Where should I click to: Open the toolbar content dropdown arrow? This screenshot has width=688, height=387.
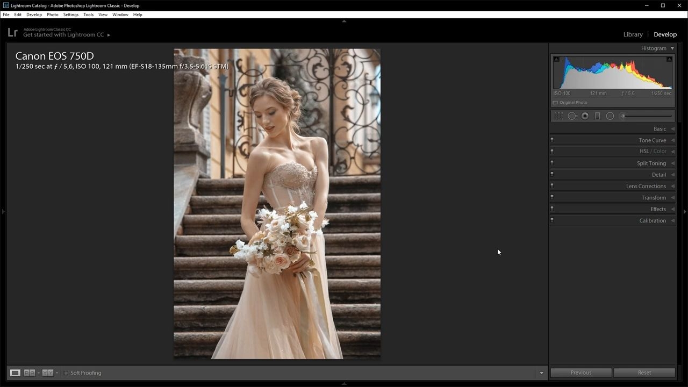pos(541,373)
